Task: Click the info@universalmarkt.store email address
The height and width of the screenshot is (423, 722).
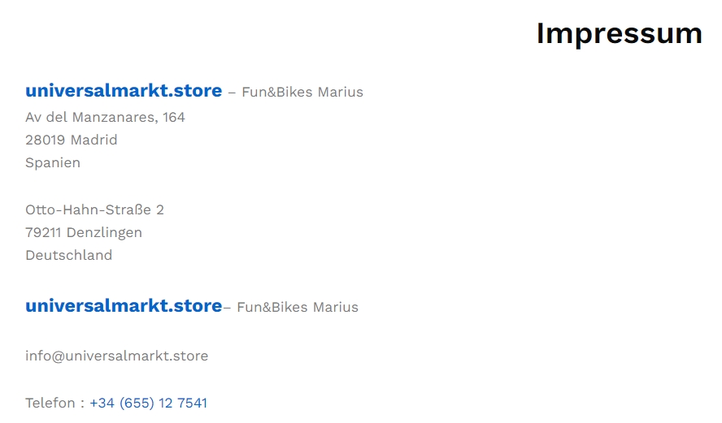Action: (x=117, y=356)
